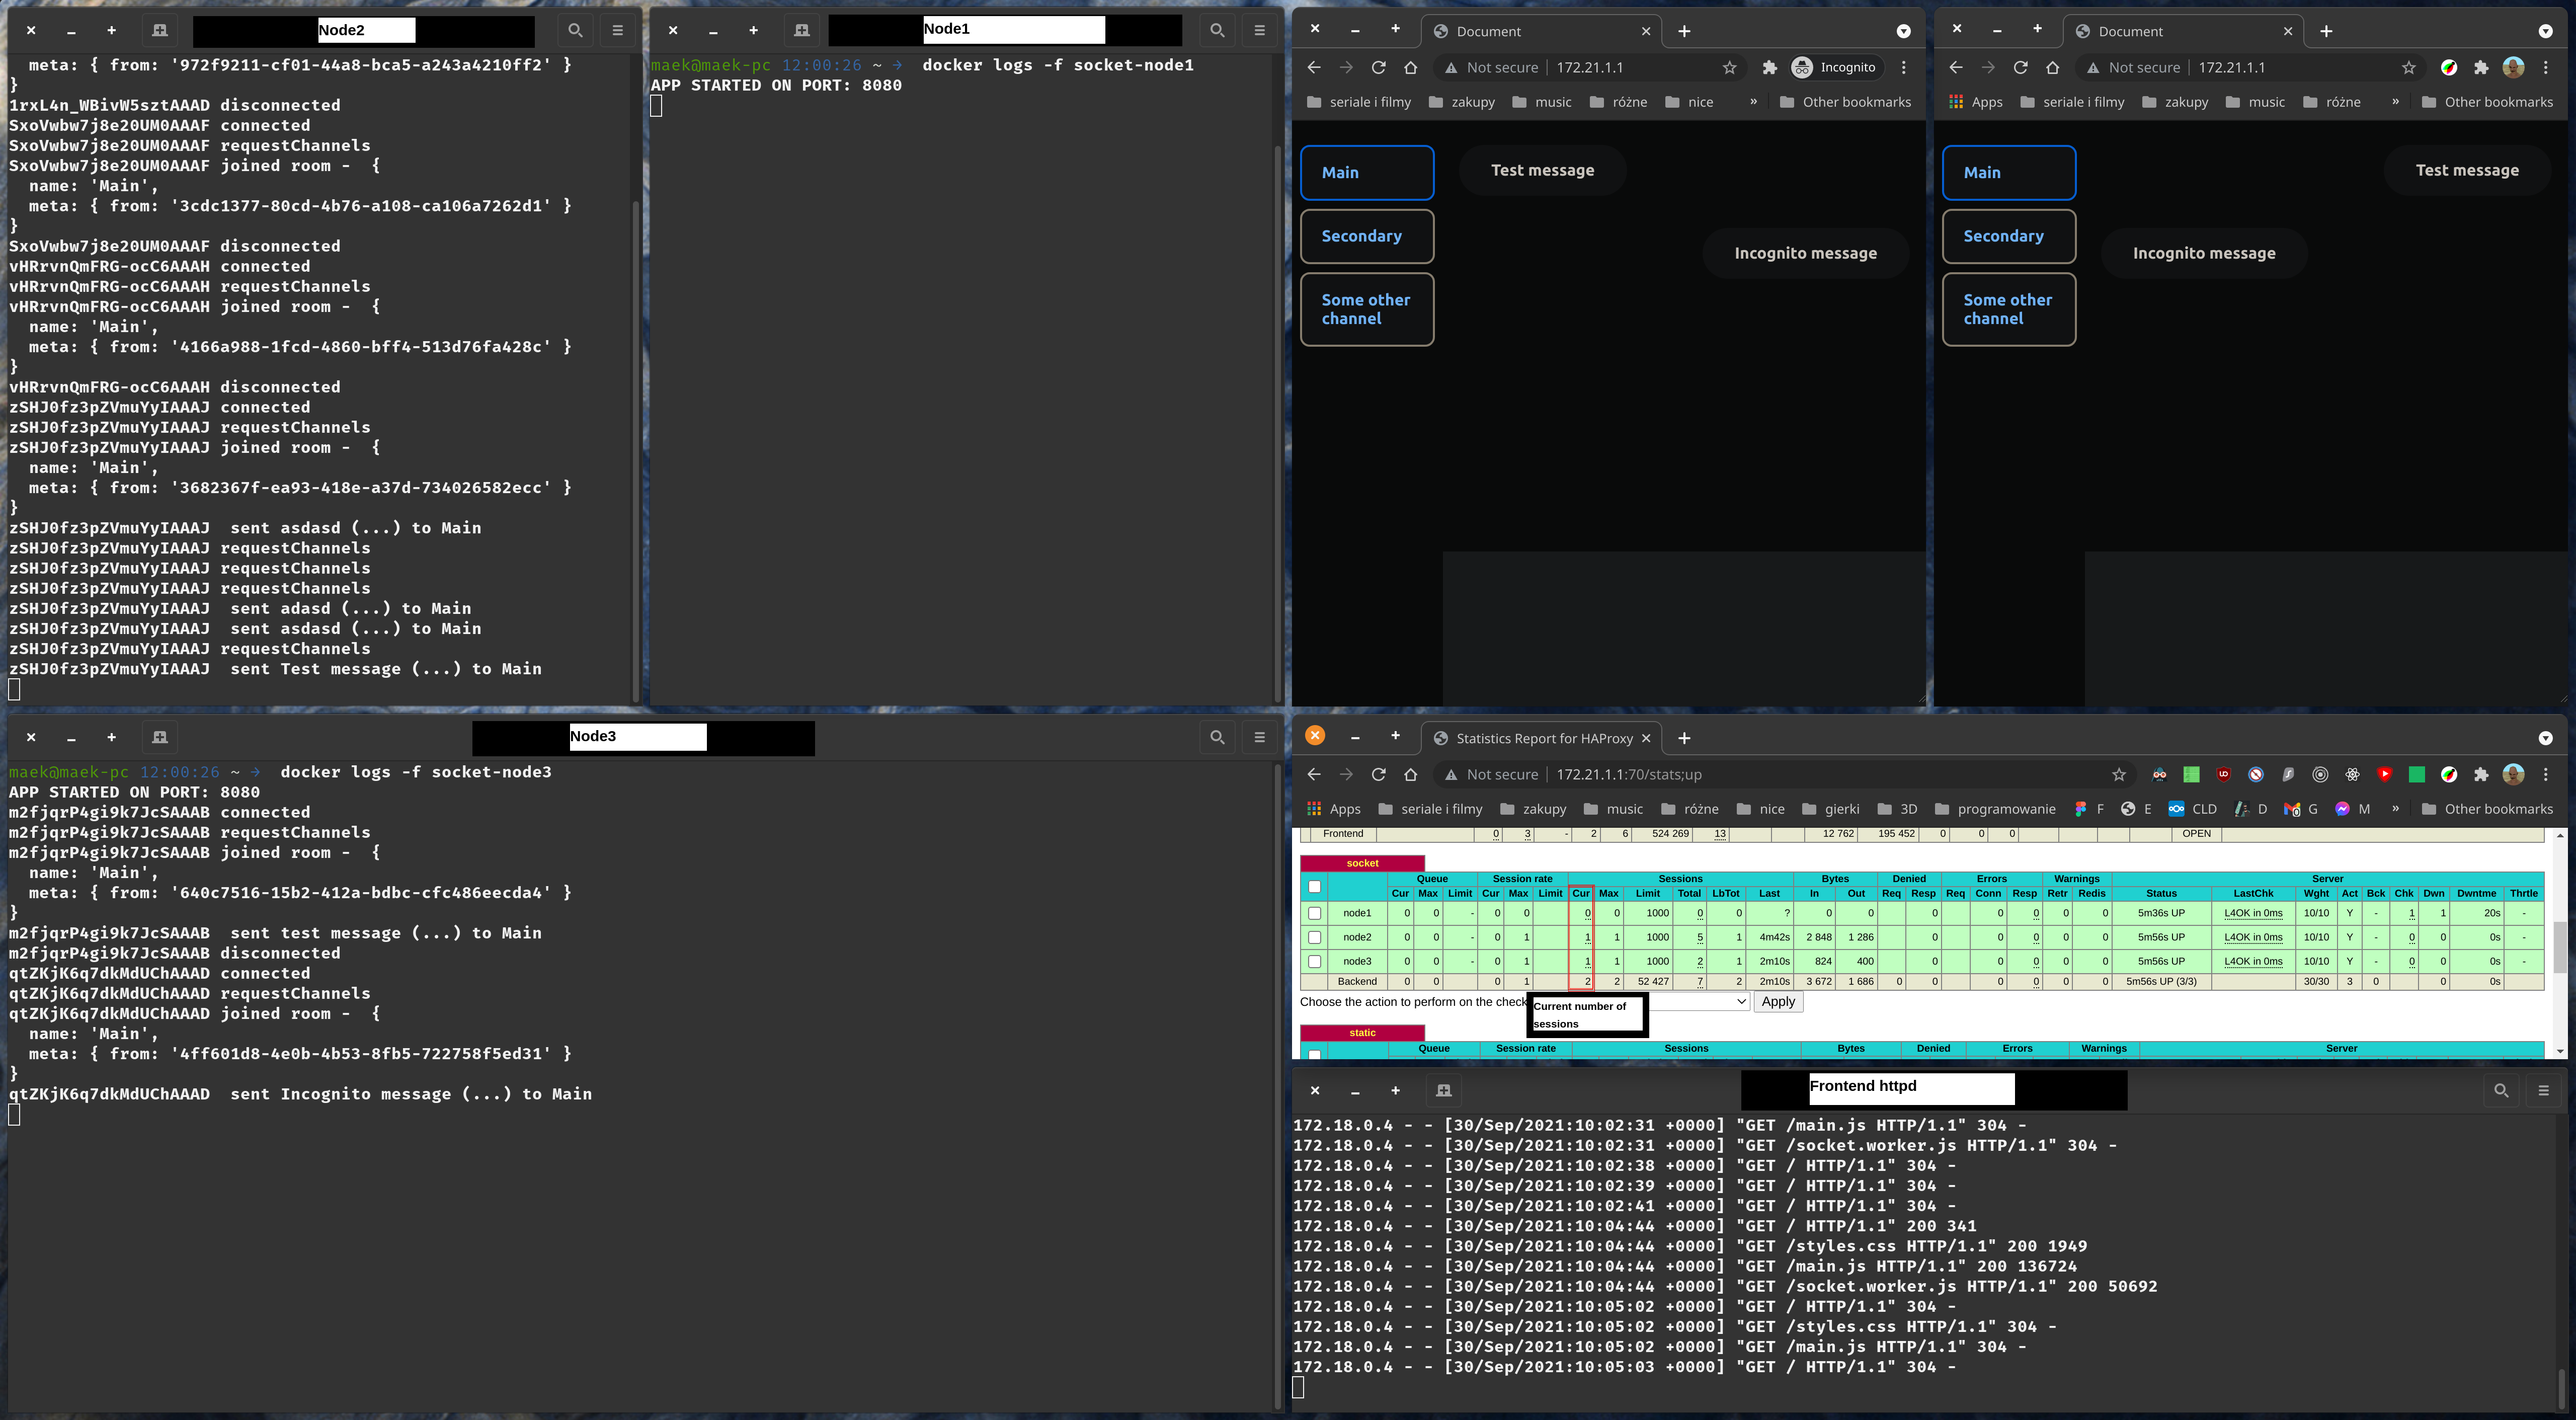Screen dimensions: 2576x1420
Task: Select Secondary channel in Incognito window
Action: [1366, 236]
